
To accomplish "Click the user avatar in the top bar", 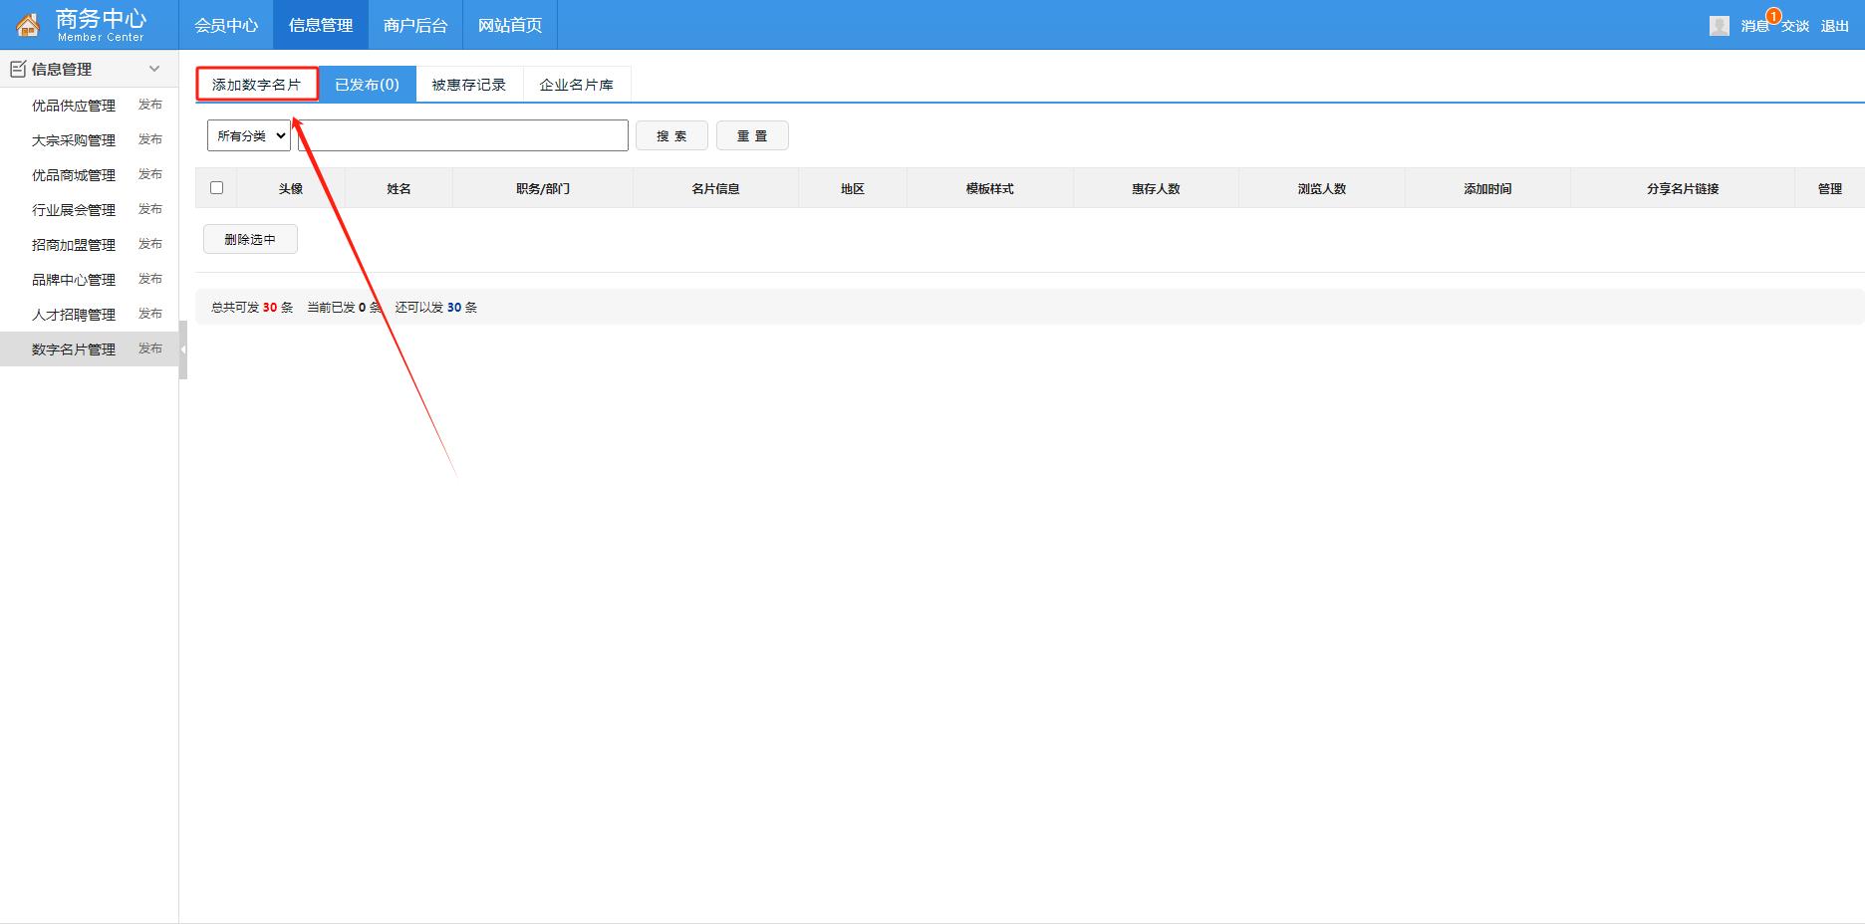I will pos(1719,26).
